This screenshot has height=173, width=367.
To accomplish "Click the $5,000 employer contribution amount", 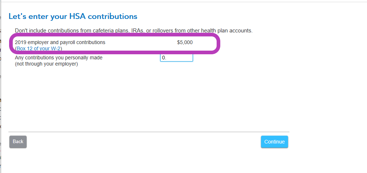I will tap(185, 42).
